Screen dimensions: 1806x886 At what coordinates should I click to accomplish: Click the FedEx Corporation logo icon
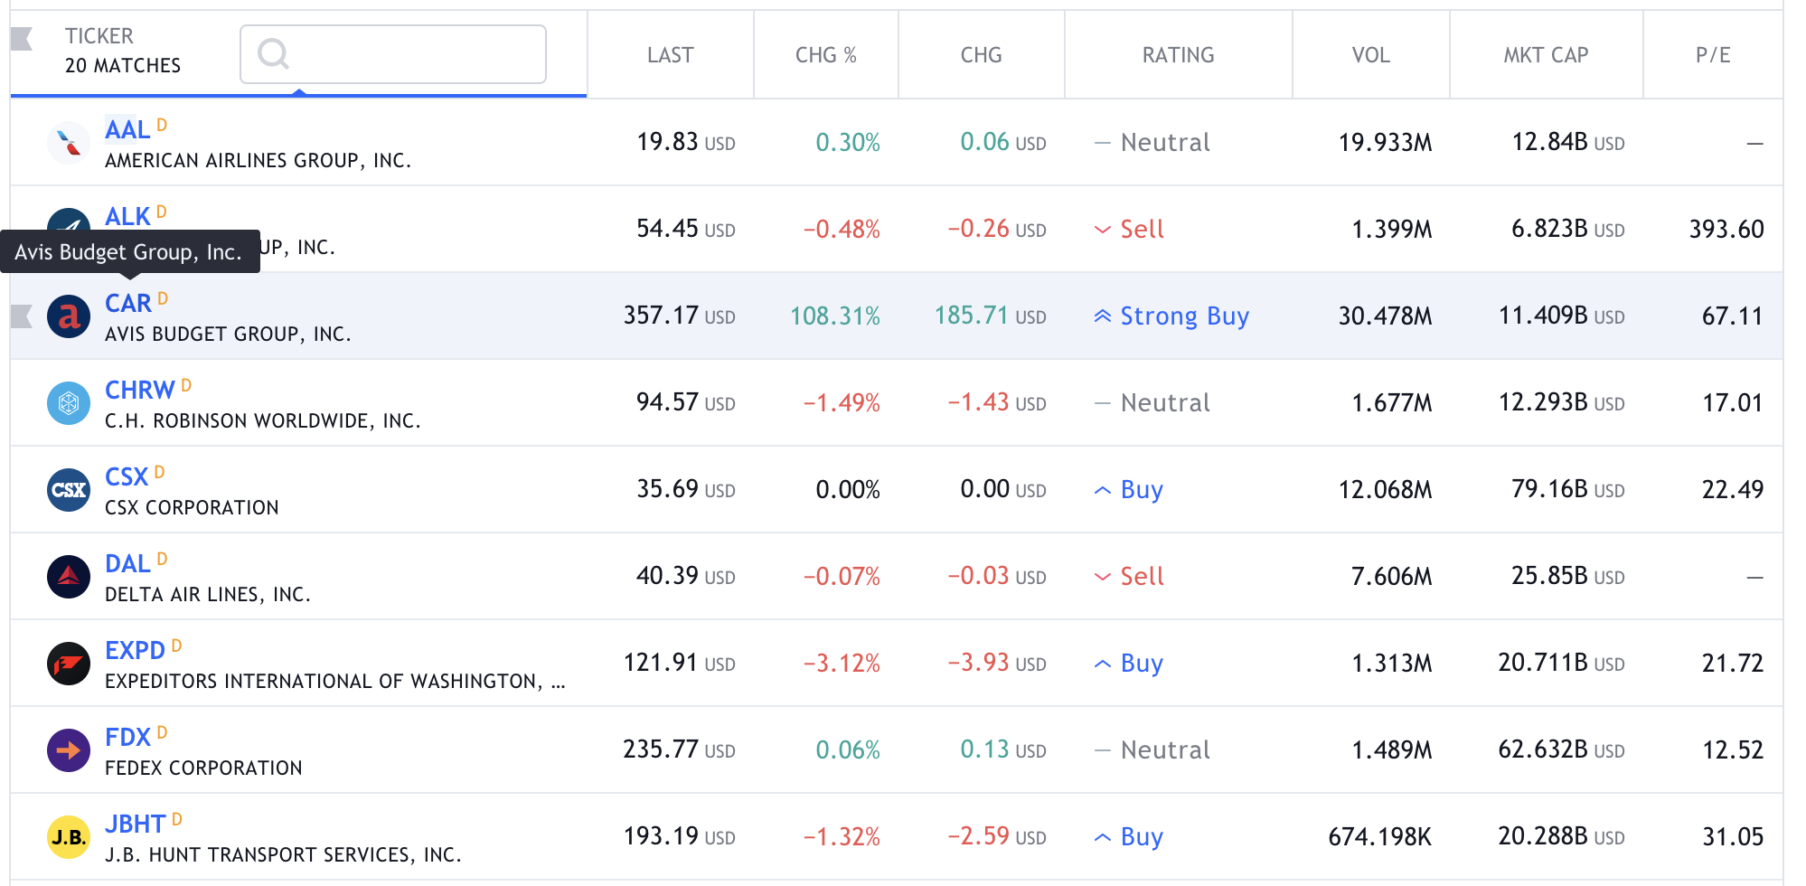tap(68, 750)
